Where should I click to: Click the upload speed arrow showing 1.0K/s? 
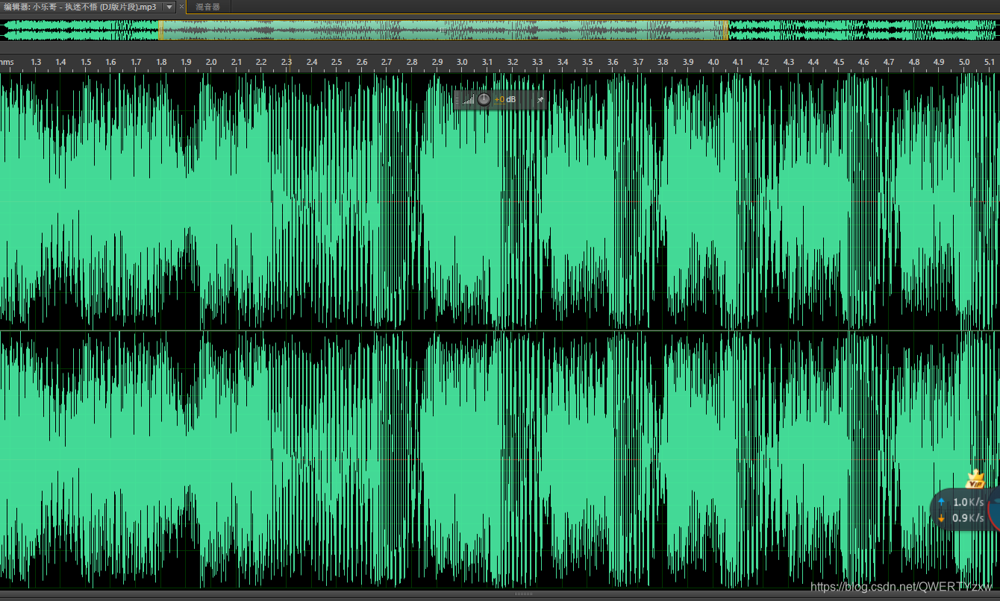(941, 503)
